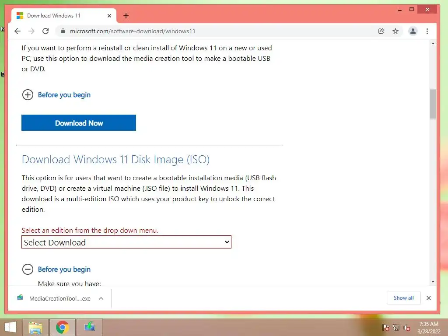Viewport: 448px width, 336px height.
Task: Click the Download Windows 11 Disk Image heading
Action: (x=115, y=159)
